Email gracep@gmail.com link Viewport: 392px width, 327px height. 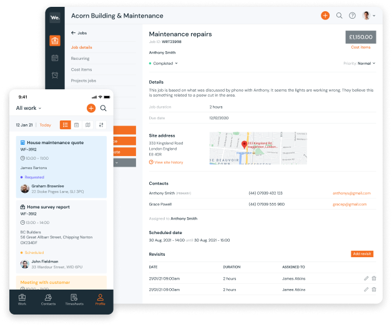click(x=350, y=204)
